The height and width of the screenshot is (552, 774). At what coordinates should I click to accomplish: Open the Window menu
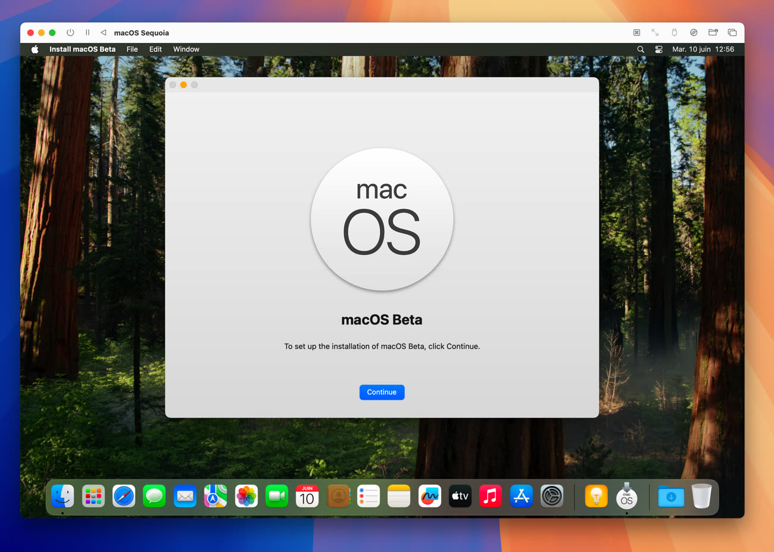(186, 49)
